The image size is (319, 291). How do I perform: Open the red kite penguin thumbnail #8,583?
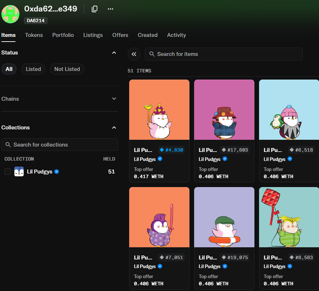click(289, 217)
